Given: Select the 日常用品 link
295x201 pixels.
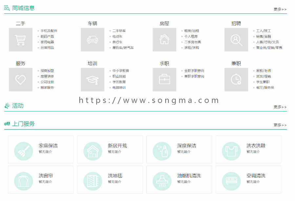Looking at the screenshot, I should [x=47, y=48].
